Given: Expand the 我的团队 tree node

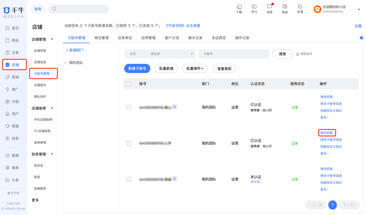Looking at the screenshot, I should tap(65, 63).
